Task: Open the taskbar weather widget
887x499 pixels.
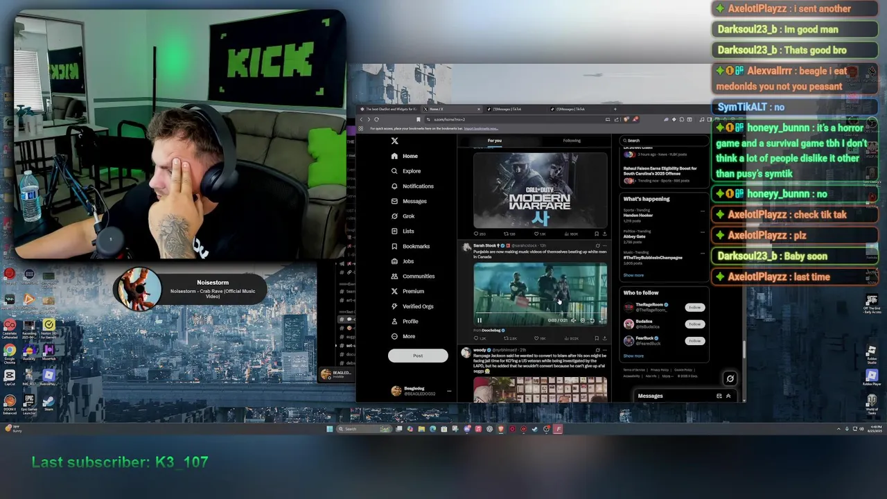Action: coord(14,429)
